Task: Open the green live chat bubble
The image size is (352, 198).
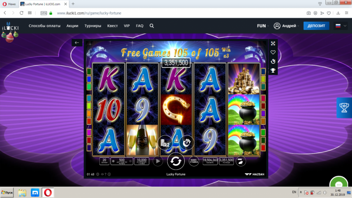Action: (x=339, y=183)
